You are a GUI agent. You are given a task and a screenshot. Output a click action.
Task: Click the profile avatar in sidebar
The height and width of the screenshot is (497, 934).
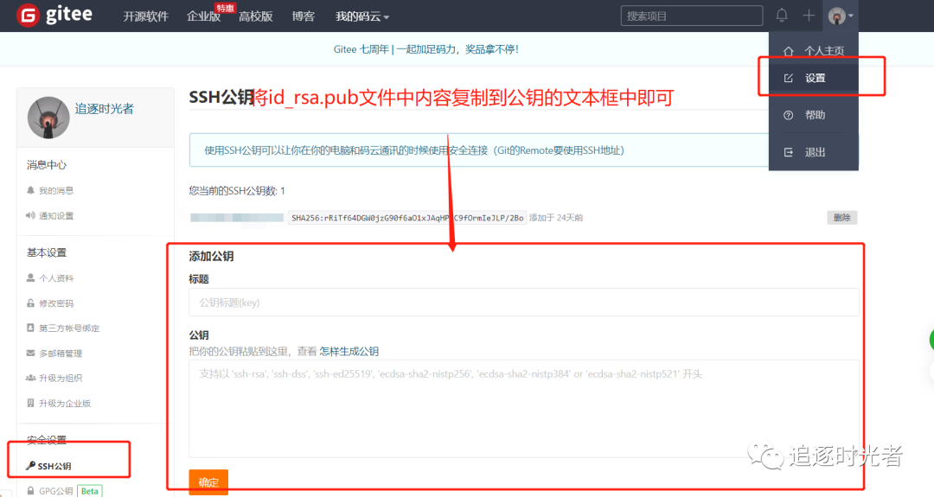[48, 118]
